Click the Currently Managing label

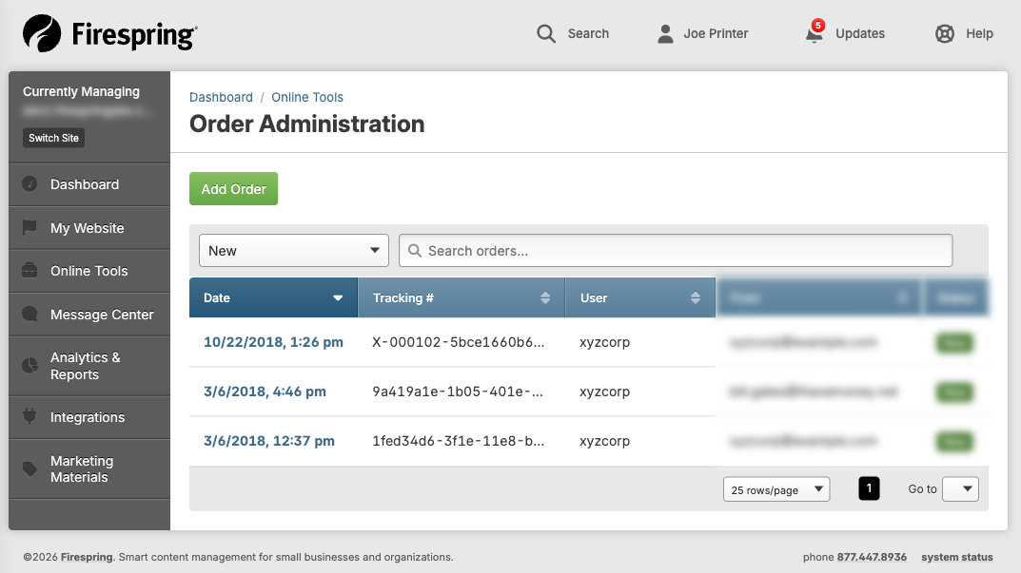[81, 92]
